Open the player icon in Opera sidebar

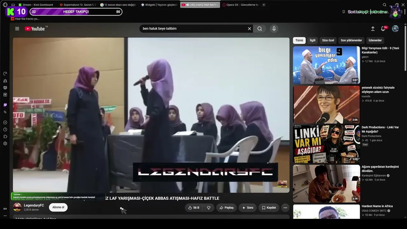5,122
